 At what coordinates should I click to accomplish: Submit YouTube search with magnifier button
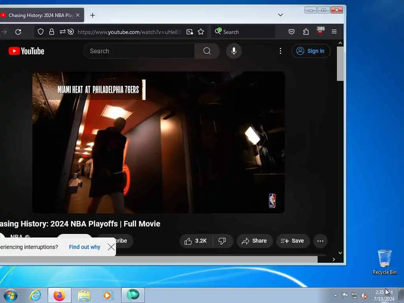(207, 51)
